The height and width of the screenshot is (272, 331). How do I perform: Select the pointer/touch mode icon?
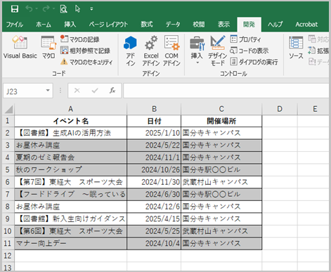tap(77, 9)
